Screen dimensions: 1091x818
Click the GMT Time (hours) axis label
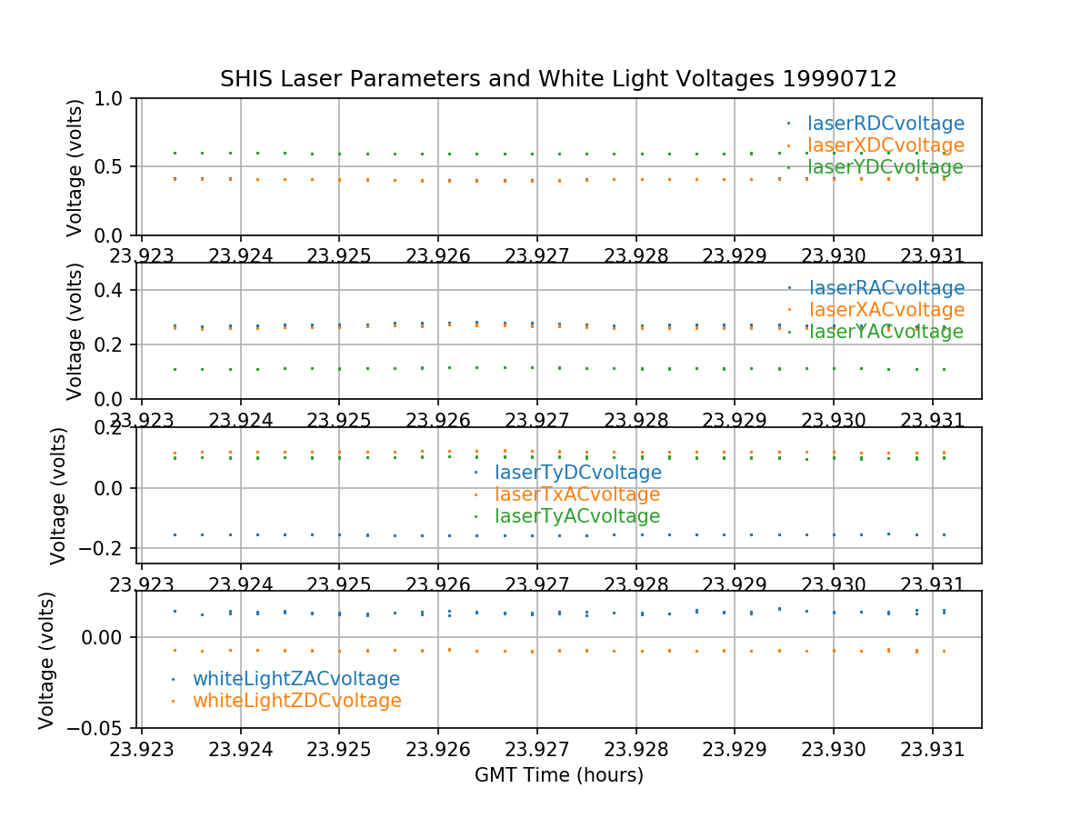pyautogui.click(x=558, y=775)
